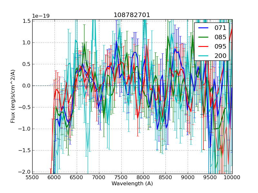The width and height of the screenshot is (258, 193).
Task: Select the 085 legend entry label
Action: pos(221,37)
